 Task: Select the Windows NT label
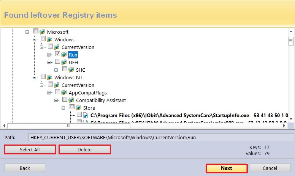68,77
